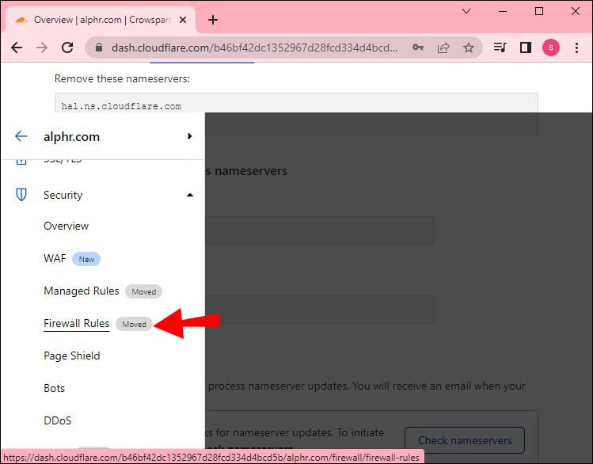
Task: Click the alphr.com site title
Action: [x=71, y=136]
